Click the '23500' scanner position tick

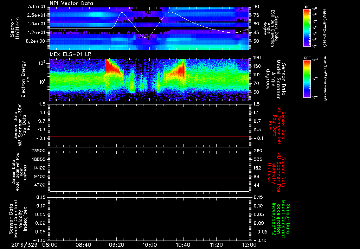(38, 151)
